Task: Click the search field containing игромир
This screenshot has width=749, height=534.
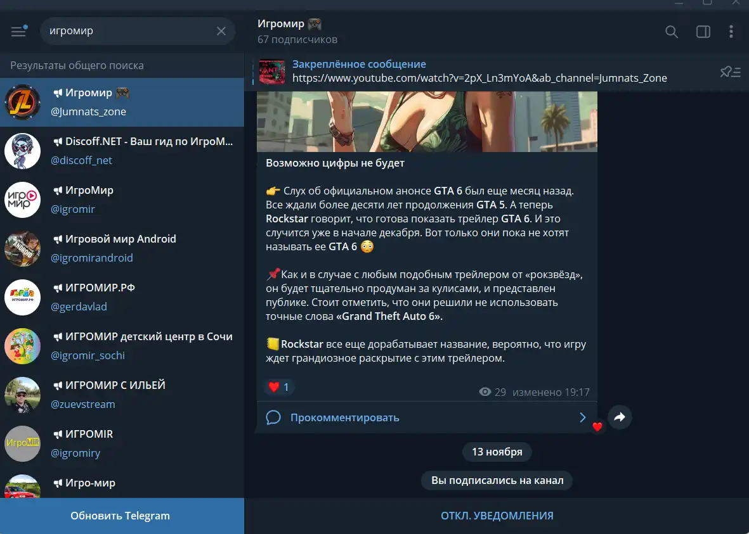Action: point(138,31)
